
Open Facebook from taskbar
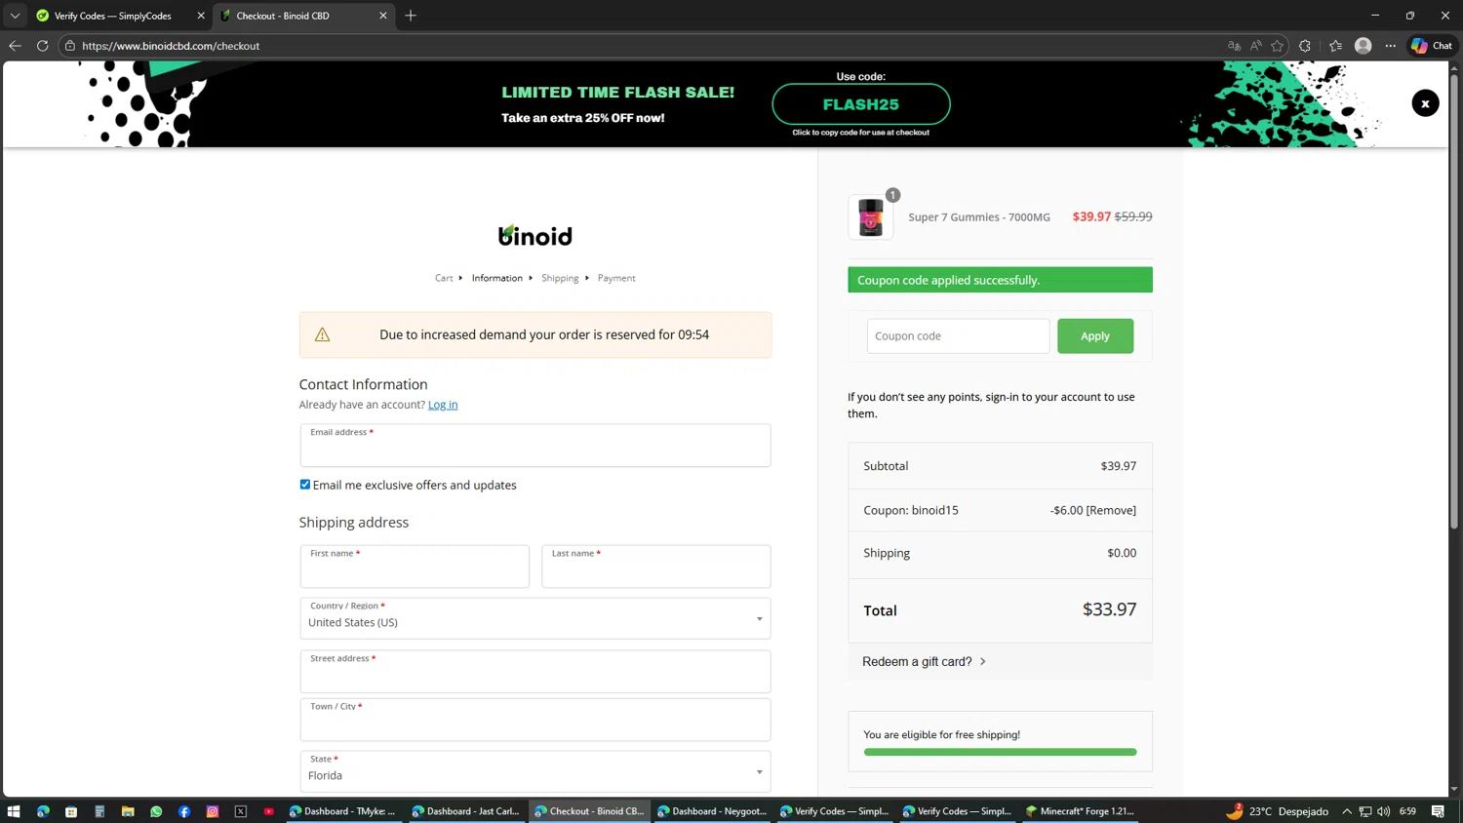click(184, 811)
